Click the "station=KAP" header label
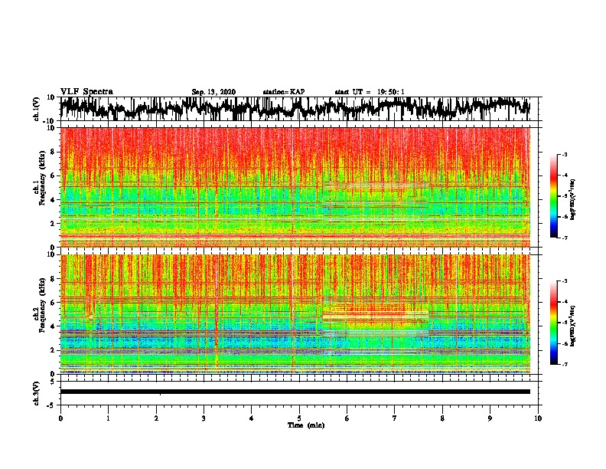Image resolution: width=606 pixels, height=469 pixels. point(284,92)
